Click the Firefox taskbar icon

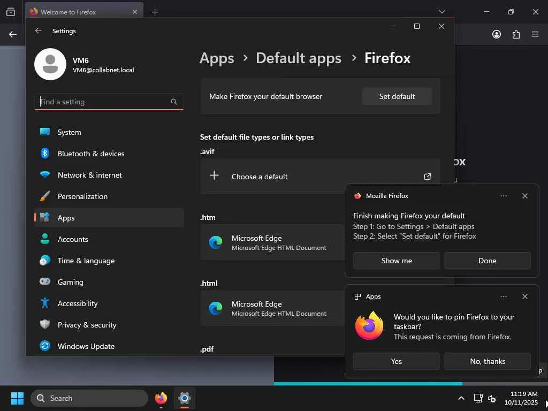pyautogui.click(x=161, y=398)
